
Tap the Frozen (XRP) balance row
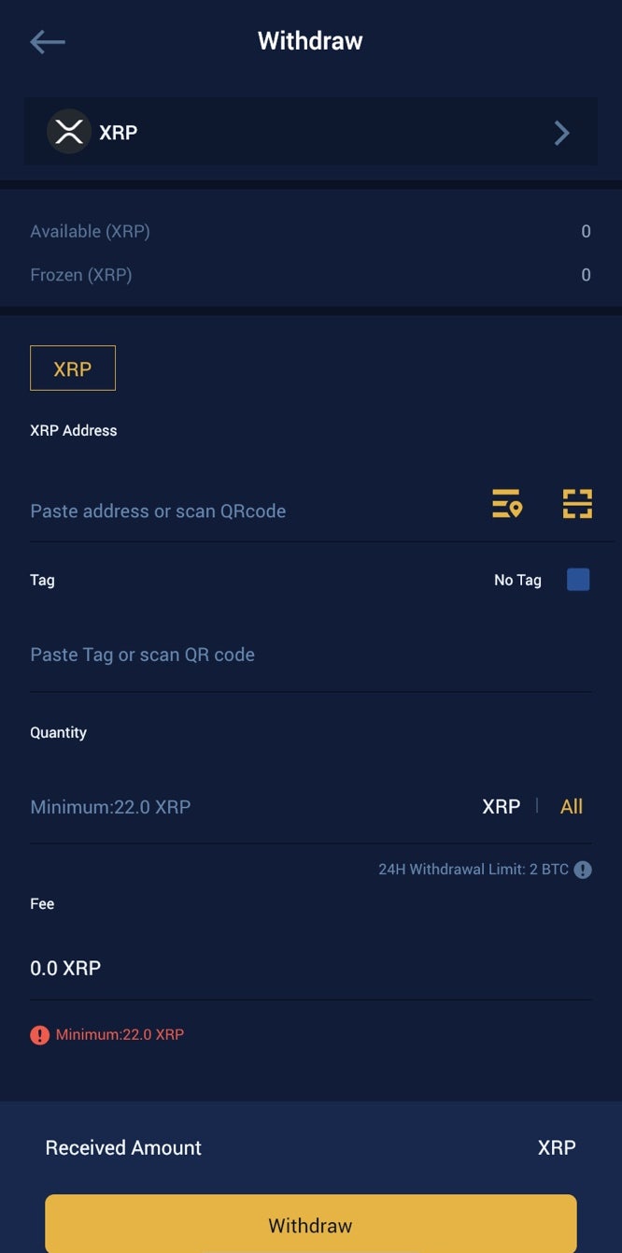pyautogui.click(x=310, y=275)
